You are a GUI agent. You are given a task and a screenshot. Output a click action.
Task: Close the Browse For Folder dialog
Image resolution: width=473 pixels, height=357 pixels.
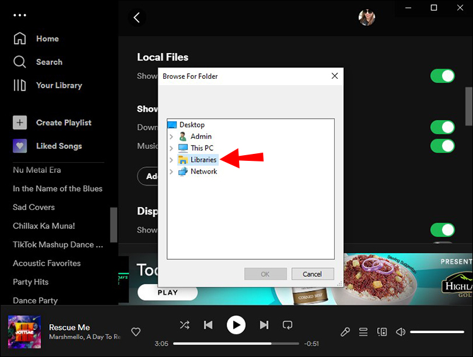pos(334,76)
